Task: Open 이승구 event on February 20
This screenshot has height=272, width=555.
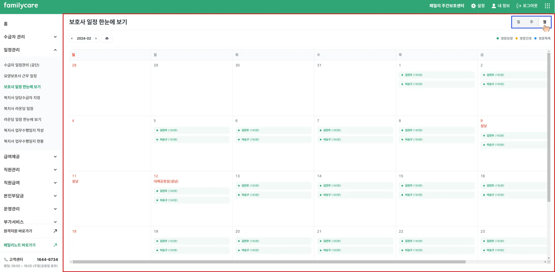Action: pos(273,250)
